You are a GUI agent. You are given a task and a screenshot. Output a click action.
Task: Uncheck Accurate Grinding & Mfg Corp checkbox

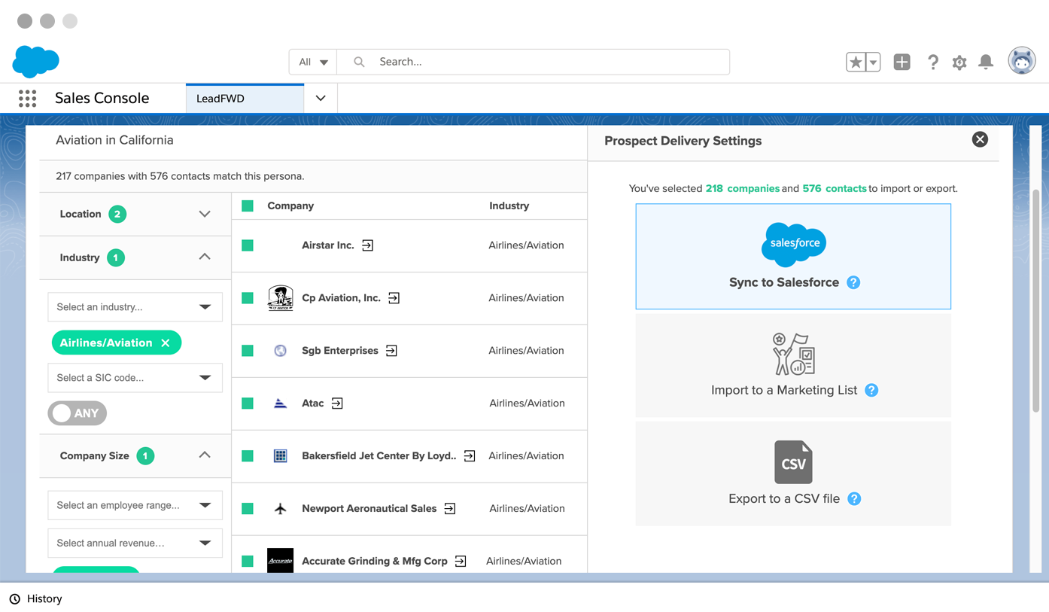pyautogui.click(x=248, y=562)
